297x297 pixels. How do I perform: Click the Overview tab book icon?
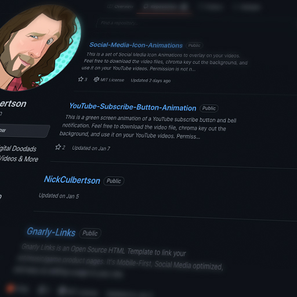[110, 6]
